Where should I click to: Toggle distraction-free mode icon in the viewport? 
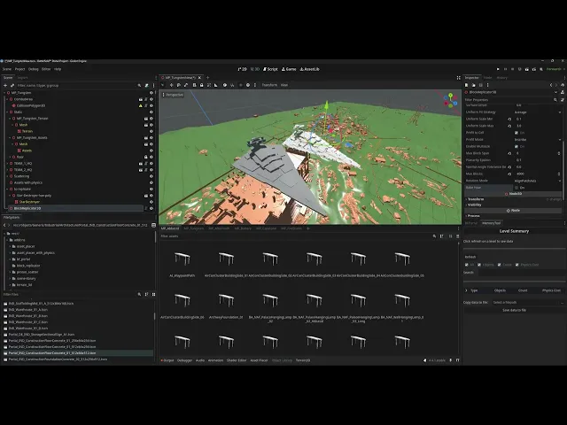(x=459, y=78)
